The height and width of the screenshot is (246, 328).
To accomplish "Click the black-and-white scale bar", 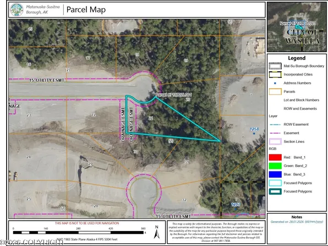I will coord(79,232).
